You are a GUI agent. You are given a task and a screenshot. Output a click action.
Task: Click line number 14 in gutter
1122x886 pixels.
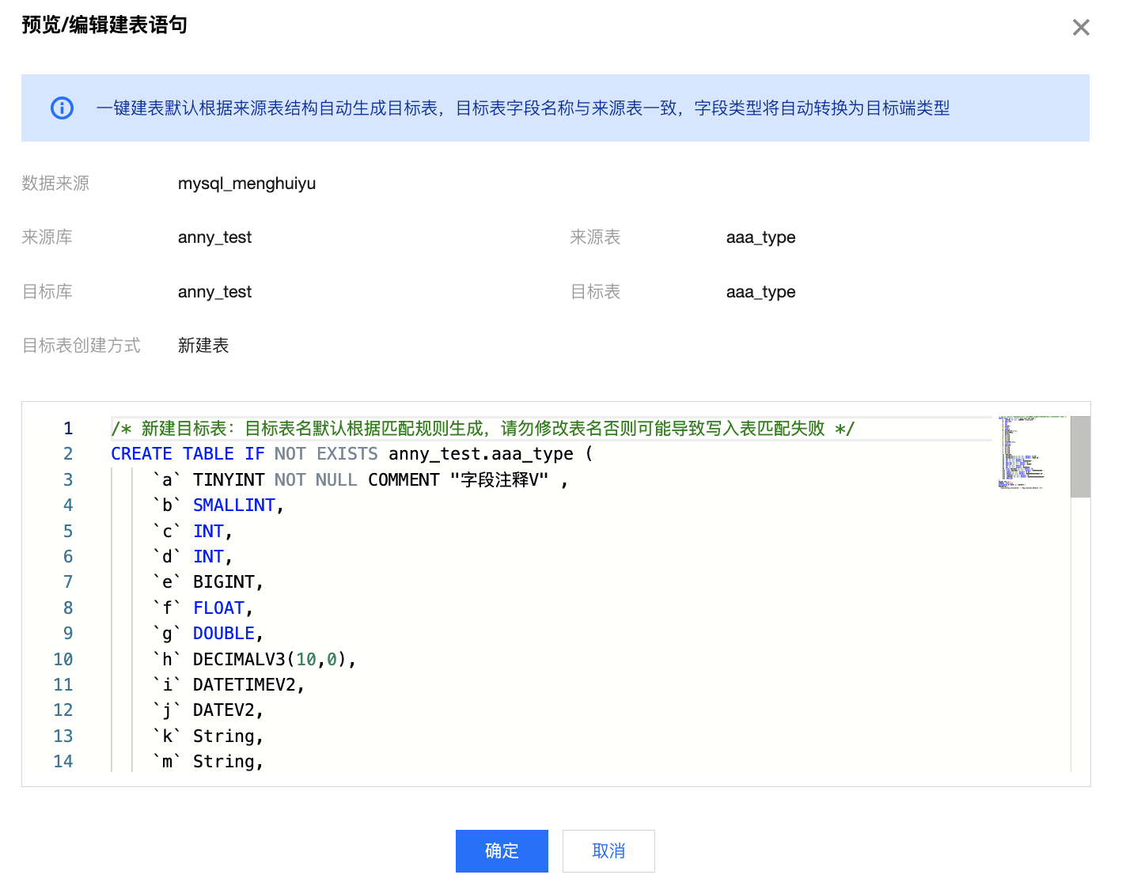point(63,762)
